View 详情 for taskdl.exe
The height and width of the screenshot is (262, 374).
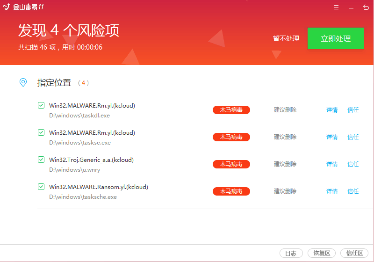point(332,110)
